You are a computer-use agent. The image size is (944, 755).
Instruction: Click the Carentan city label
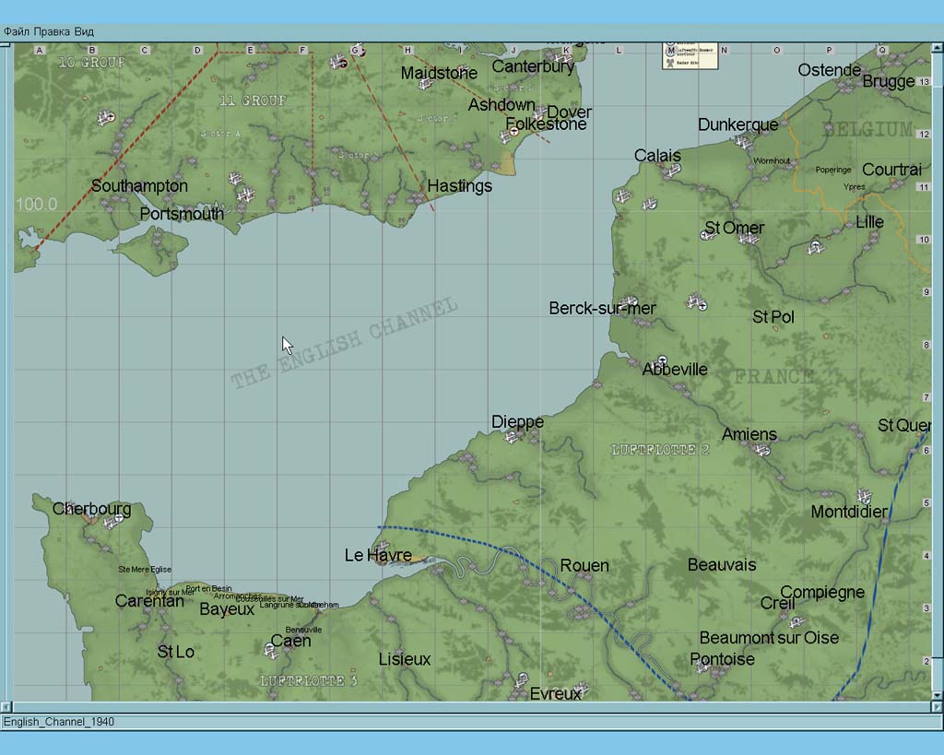tap(149, 601)
